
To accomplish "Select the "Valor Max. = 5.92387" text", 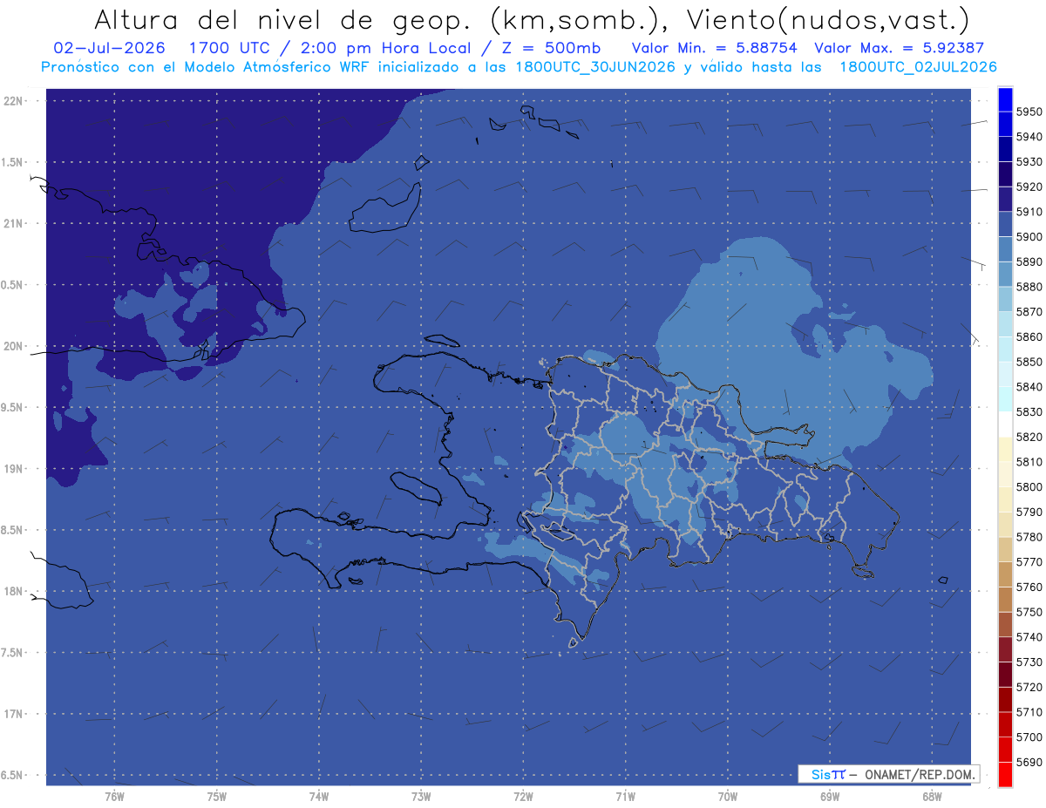I will click(x=898, y=48).
